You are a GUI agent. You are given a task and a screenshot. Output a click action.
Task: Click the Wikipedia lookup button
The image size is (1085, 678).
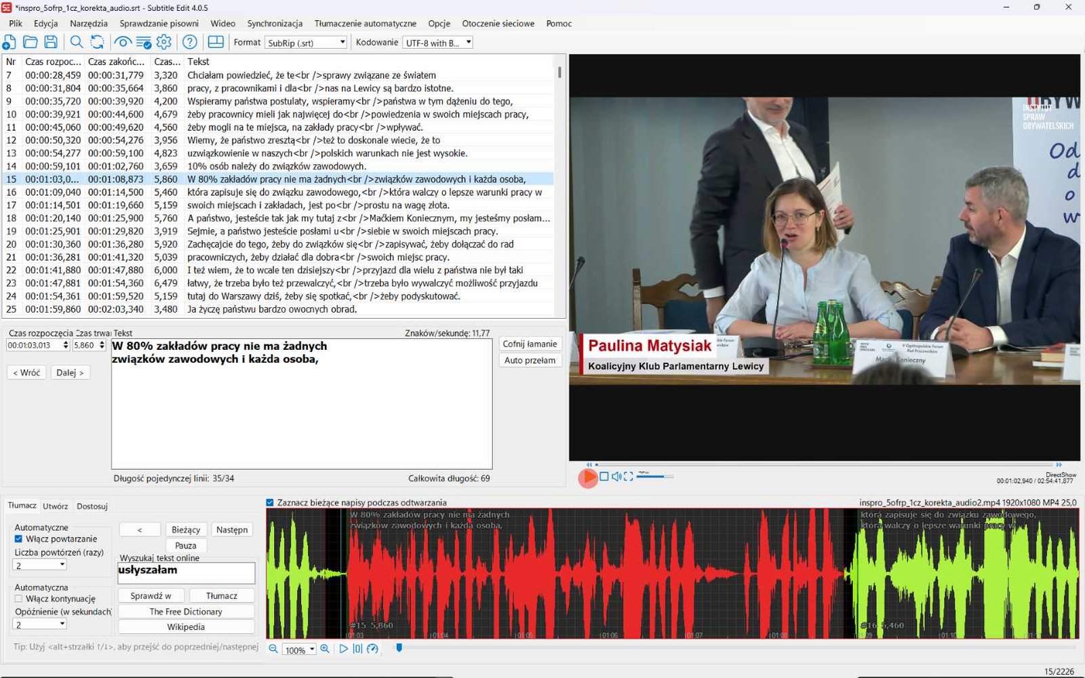[x=186, y=627]
